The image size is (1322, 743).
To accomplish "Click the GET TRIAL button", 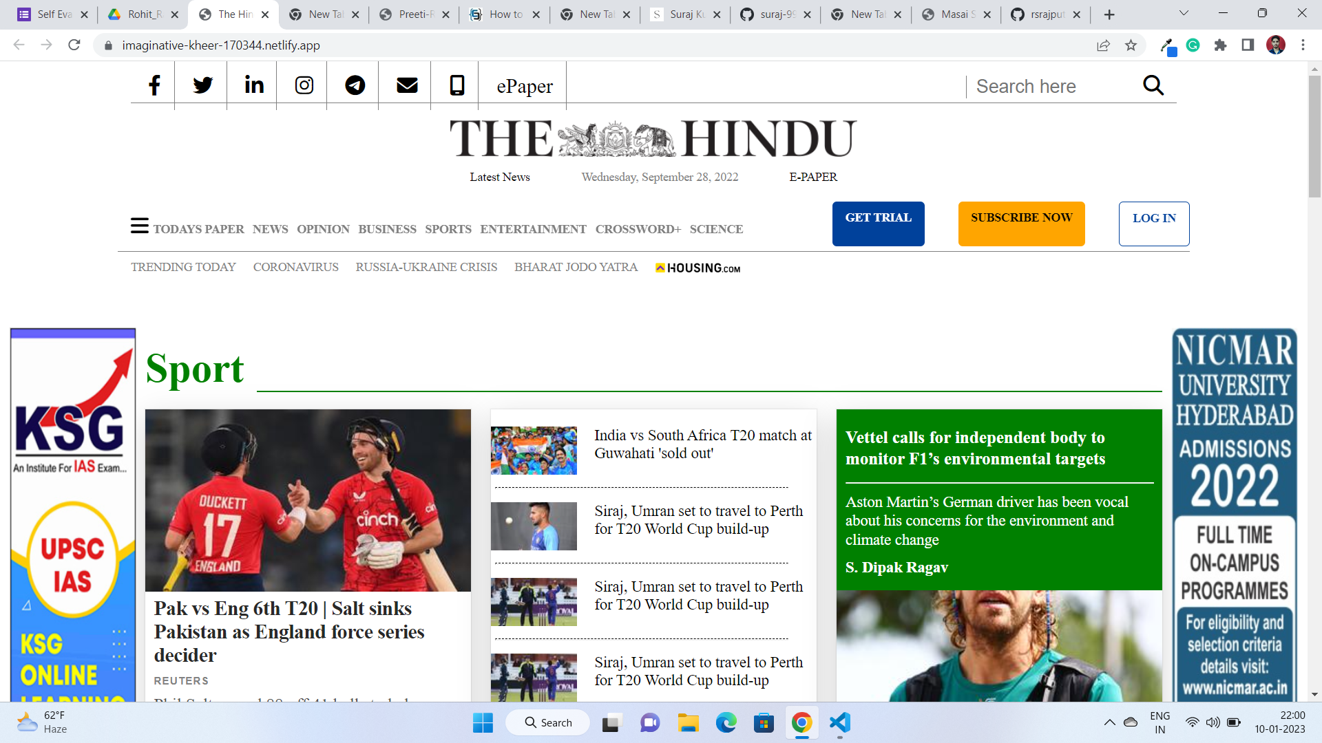I will [879, 224].
